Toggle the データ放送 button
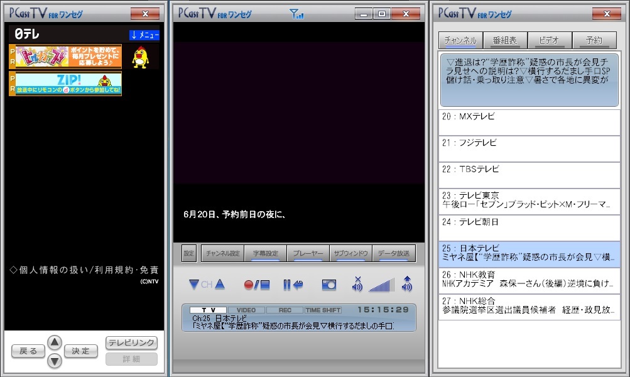The width and height of the screenshot is (630, 377). click(394, 253)
